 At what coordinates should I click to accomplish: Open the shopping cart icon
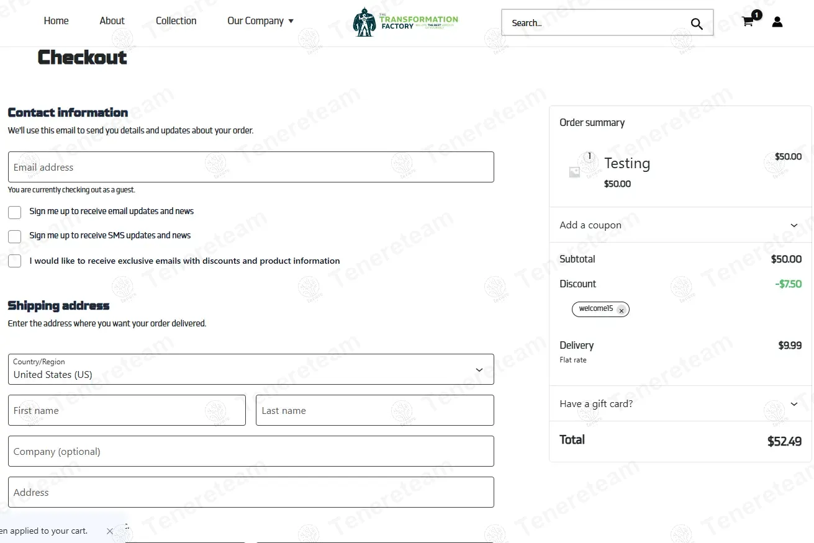[748, 22]
